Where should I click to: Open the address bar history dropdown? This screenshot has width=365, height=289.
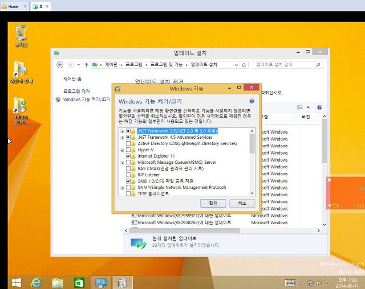click(x=236, y=65)
